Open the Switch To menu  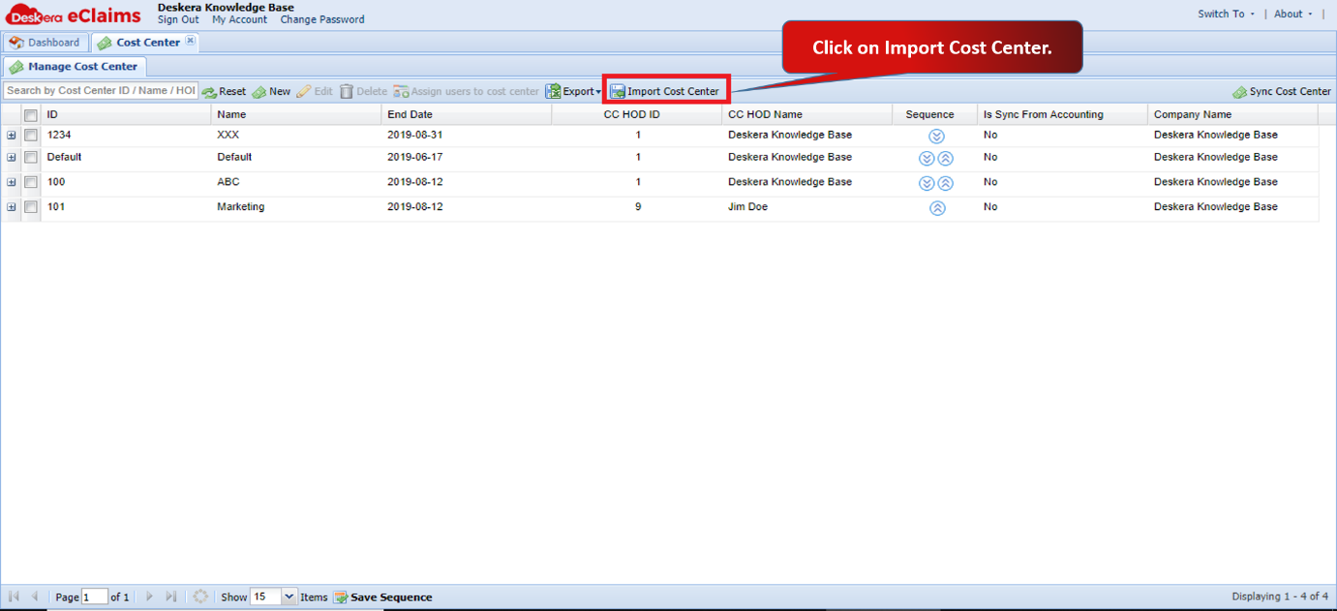(1226, 14)
